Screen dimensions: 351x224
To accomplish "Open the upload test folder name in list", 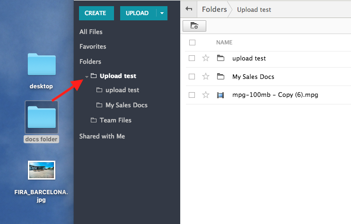I will [249, 58].
